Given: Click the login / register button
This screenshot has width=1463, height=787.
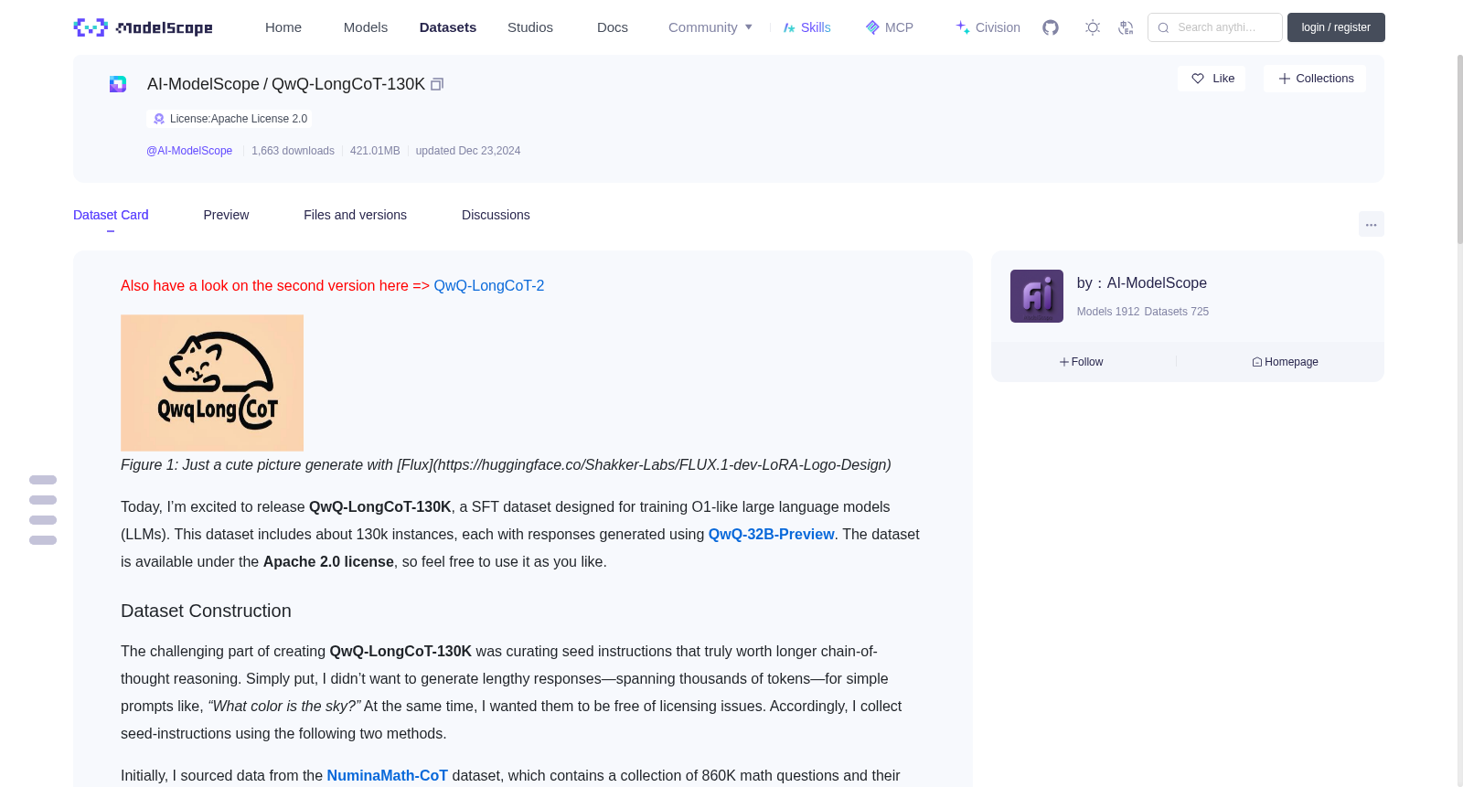Looking at the screenshot, I should coord(1336,27).
